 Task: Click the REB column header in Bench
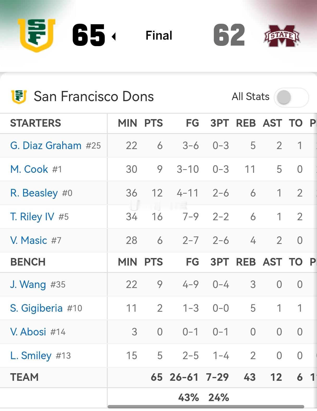click(246, 262)
